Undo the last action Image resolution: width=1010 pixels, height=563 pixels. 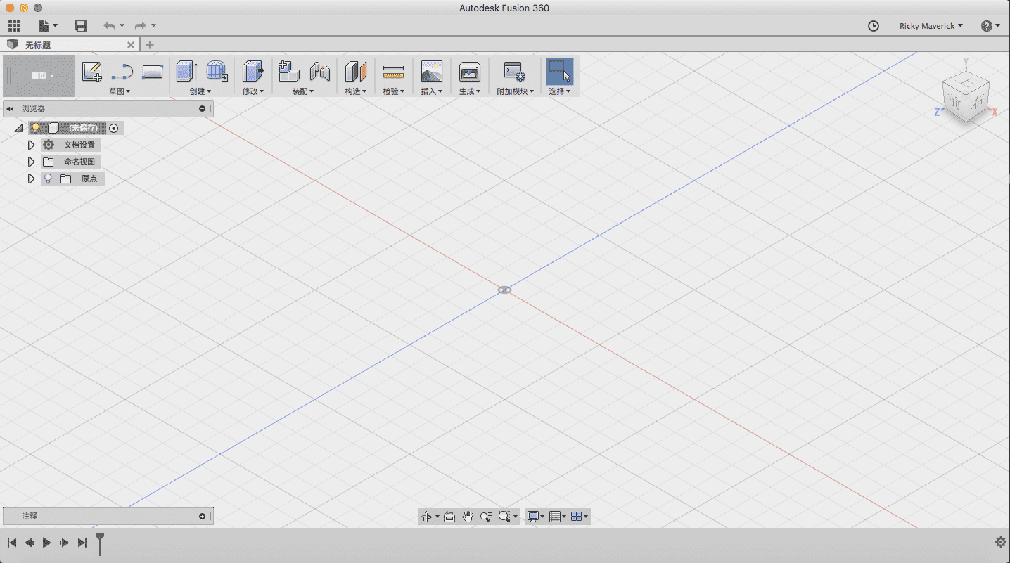pyautogui.click(x=109, y=26)
